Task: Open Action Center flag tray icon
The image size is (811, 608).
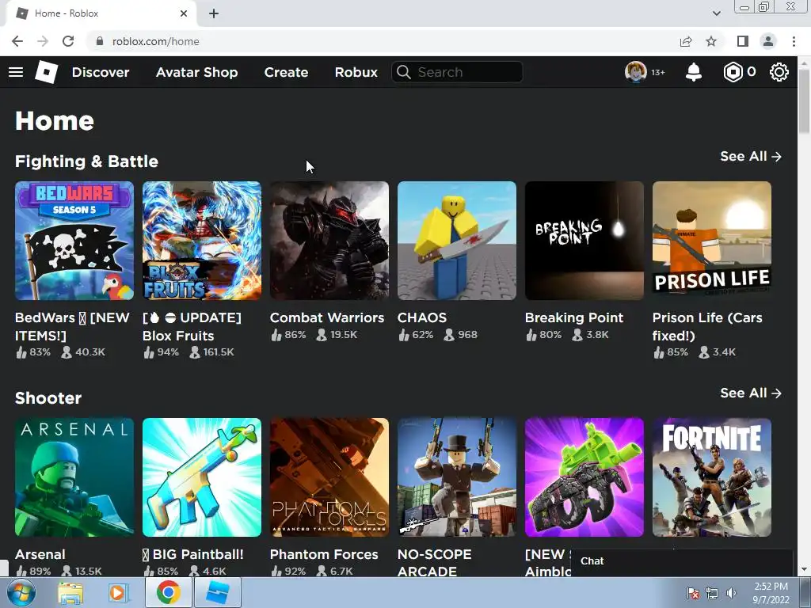Action: pyautogui.click(x=692, y=593)
